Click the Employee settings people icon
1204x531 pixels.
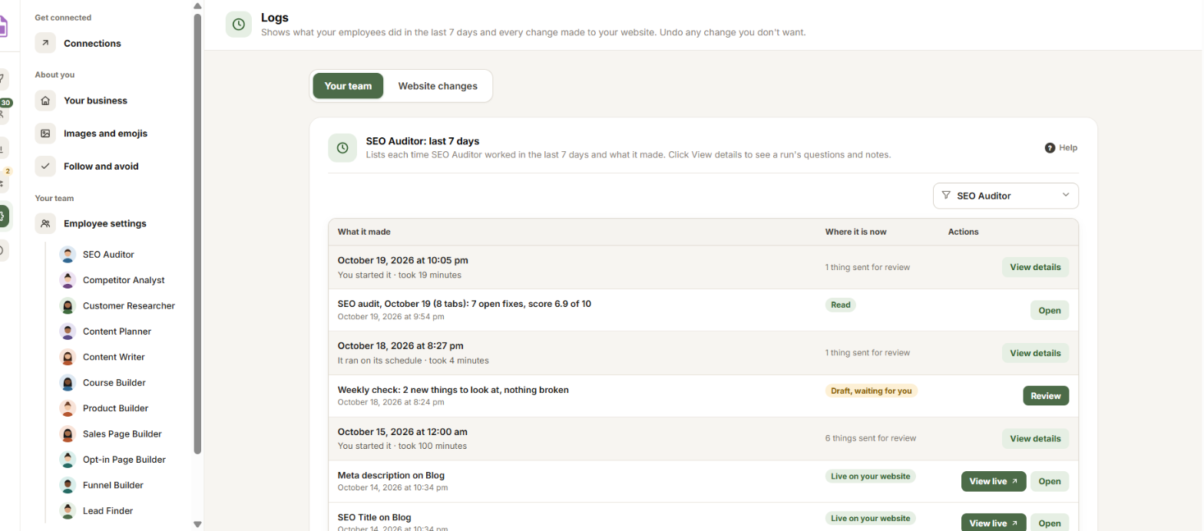pyautogui.click(x=45, y=223)
